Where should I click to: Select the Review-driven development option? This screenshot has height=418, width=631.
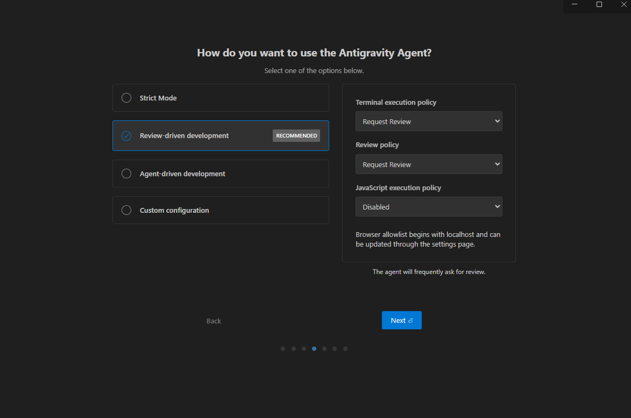tap(126, 136)
